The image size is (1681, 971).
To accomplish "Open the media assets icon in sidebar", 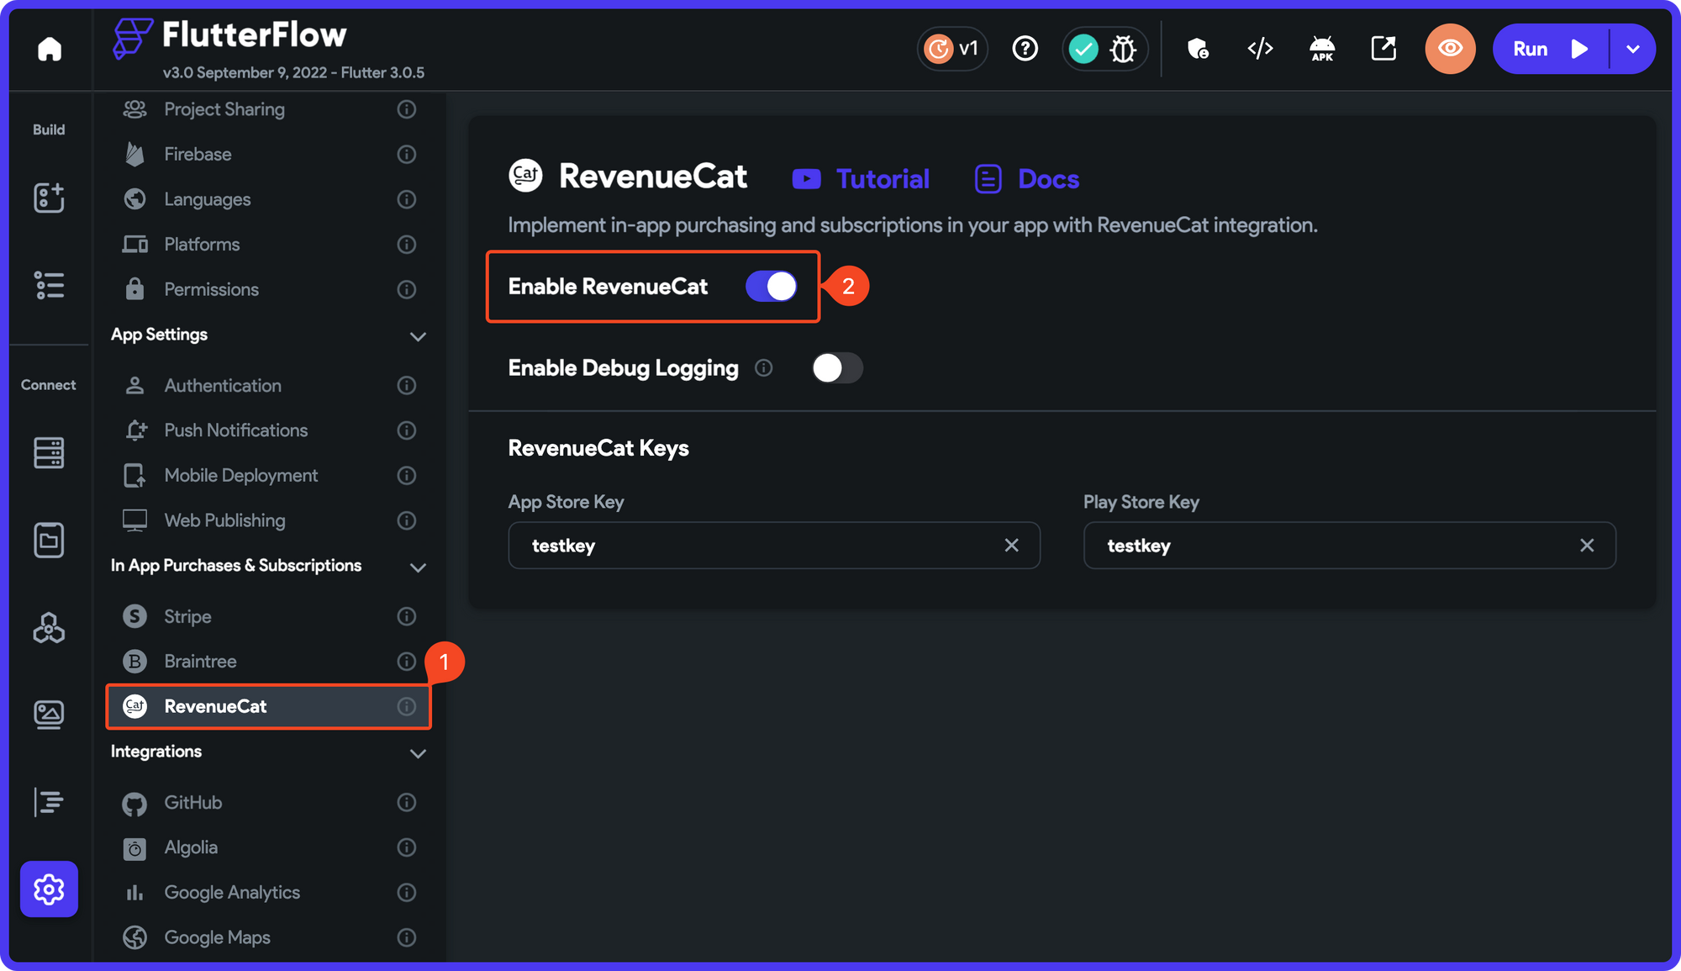I will click(x=50, y=714).
